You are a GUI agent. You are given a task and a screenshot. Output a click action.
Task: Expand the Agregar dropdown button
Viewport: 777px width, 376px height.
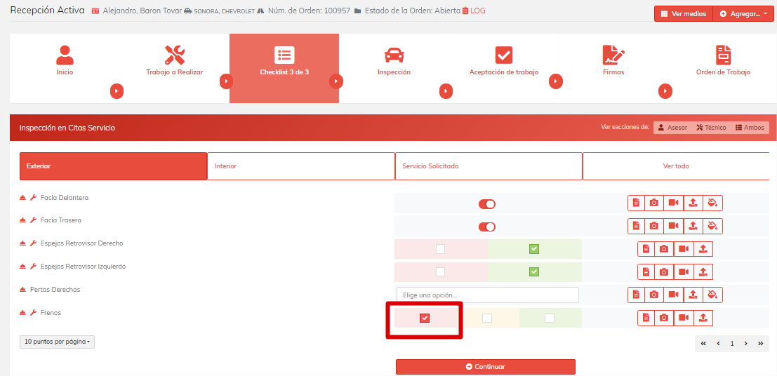tap(743, 14)
